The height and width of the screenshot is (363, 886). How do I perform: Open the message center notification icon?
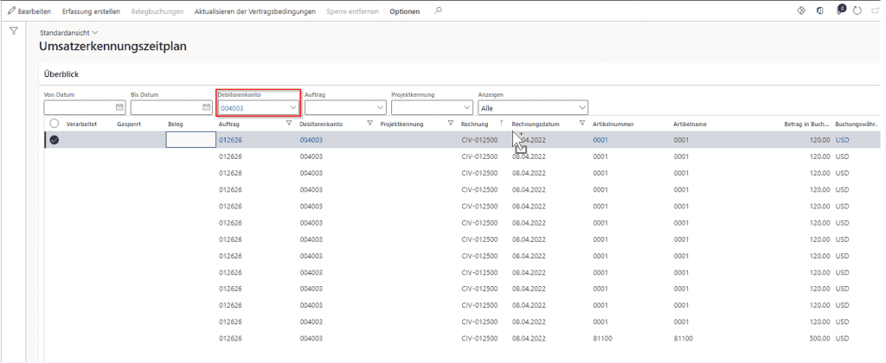pyautogui.click(x=838, y=10)
